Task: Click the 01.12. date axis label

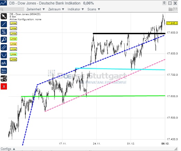Action: tap(131, 144)
